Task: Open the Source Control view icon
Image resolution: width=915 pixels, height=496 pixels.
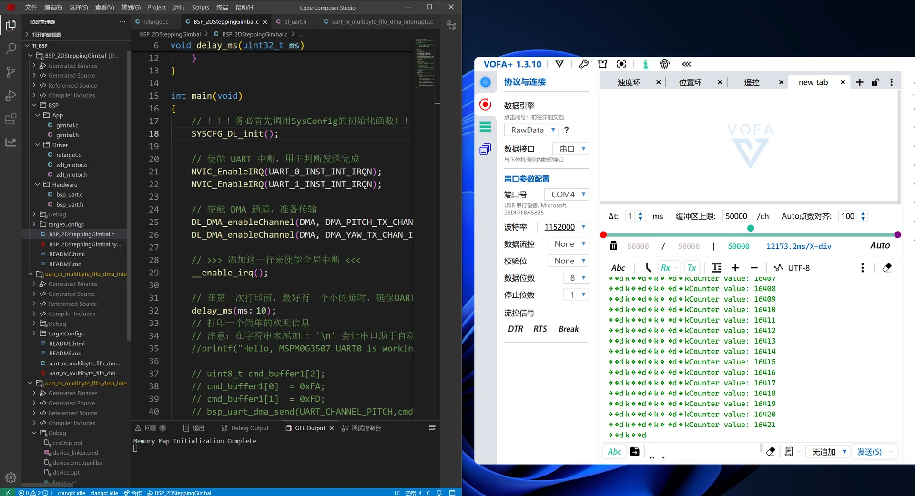Action: coord(10,72)
